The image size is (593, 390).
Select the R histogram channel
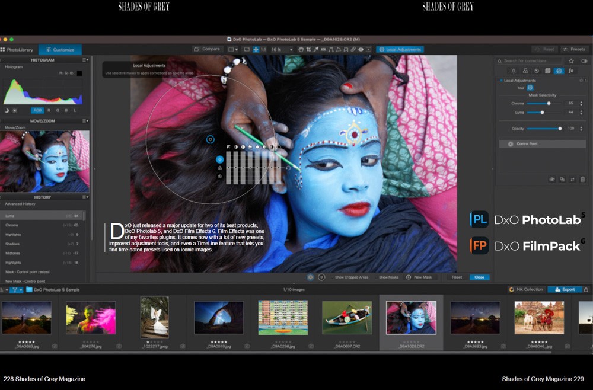(x=49, y=110)
